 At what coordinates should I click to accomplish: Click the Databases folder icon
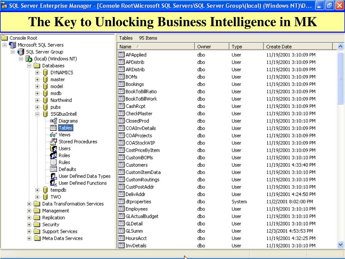click(x=37, y=66)
